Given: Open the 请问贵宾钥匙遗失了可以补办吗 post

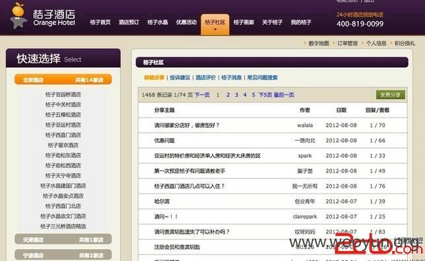Looking at the screenshot, I should 191,232.
